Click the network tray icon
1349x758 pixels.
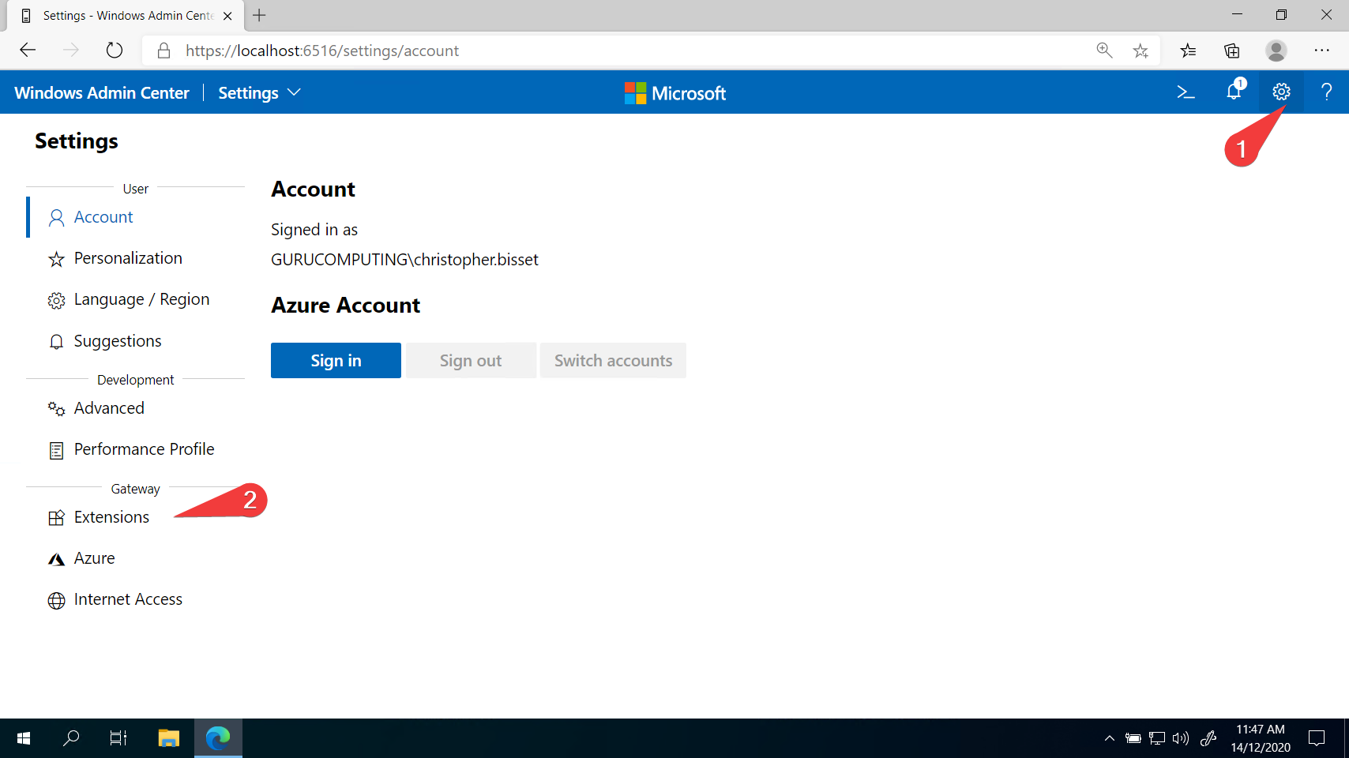1157,738
